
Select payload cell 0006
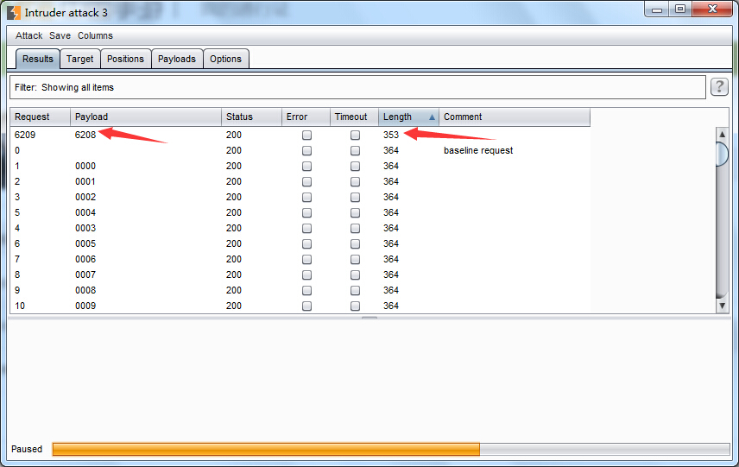(85, 259)
